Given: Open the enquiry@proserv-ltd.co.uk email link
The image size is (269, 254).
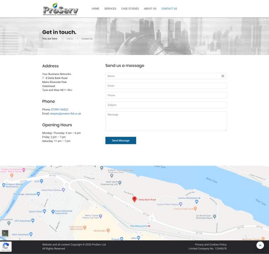Looking at the screenshot, I should coord(66,114).
